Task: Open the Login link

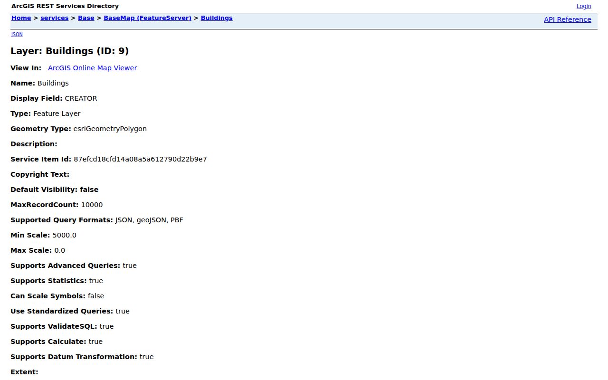Action: point(584,6)
